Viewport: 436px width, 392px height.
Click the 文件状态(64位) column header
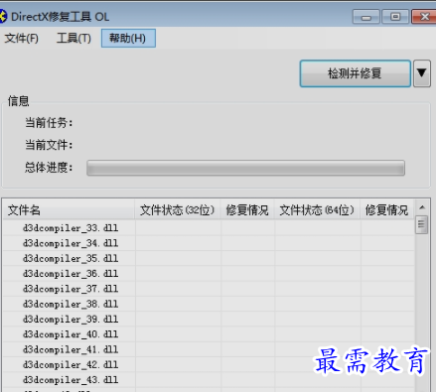point(317,209)
